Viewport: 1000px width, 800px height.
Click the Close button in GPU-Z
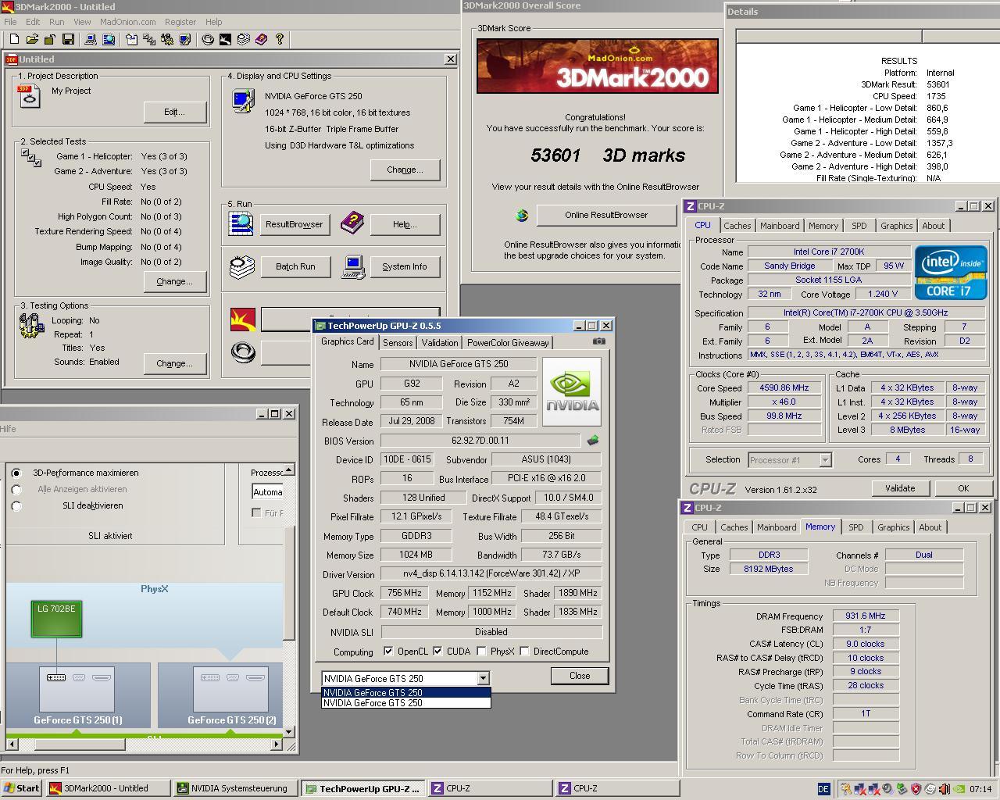pos(580,676)
